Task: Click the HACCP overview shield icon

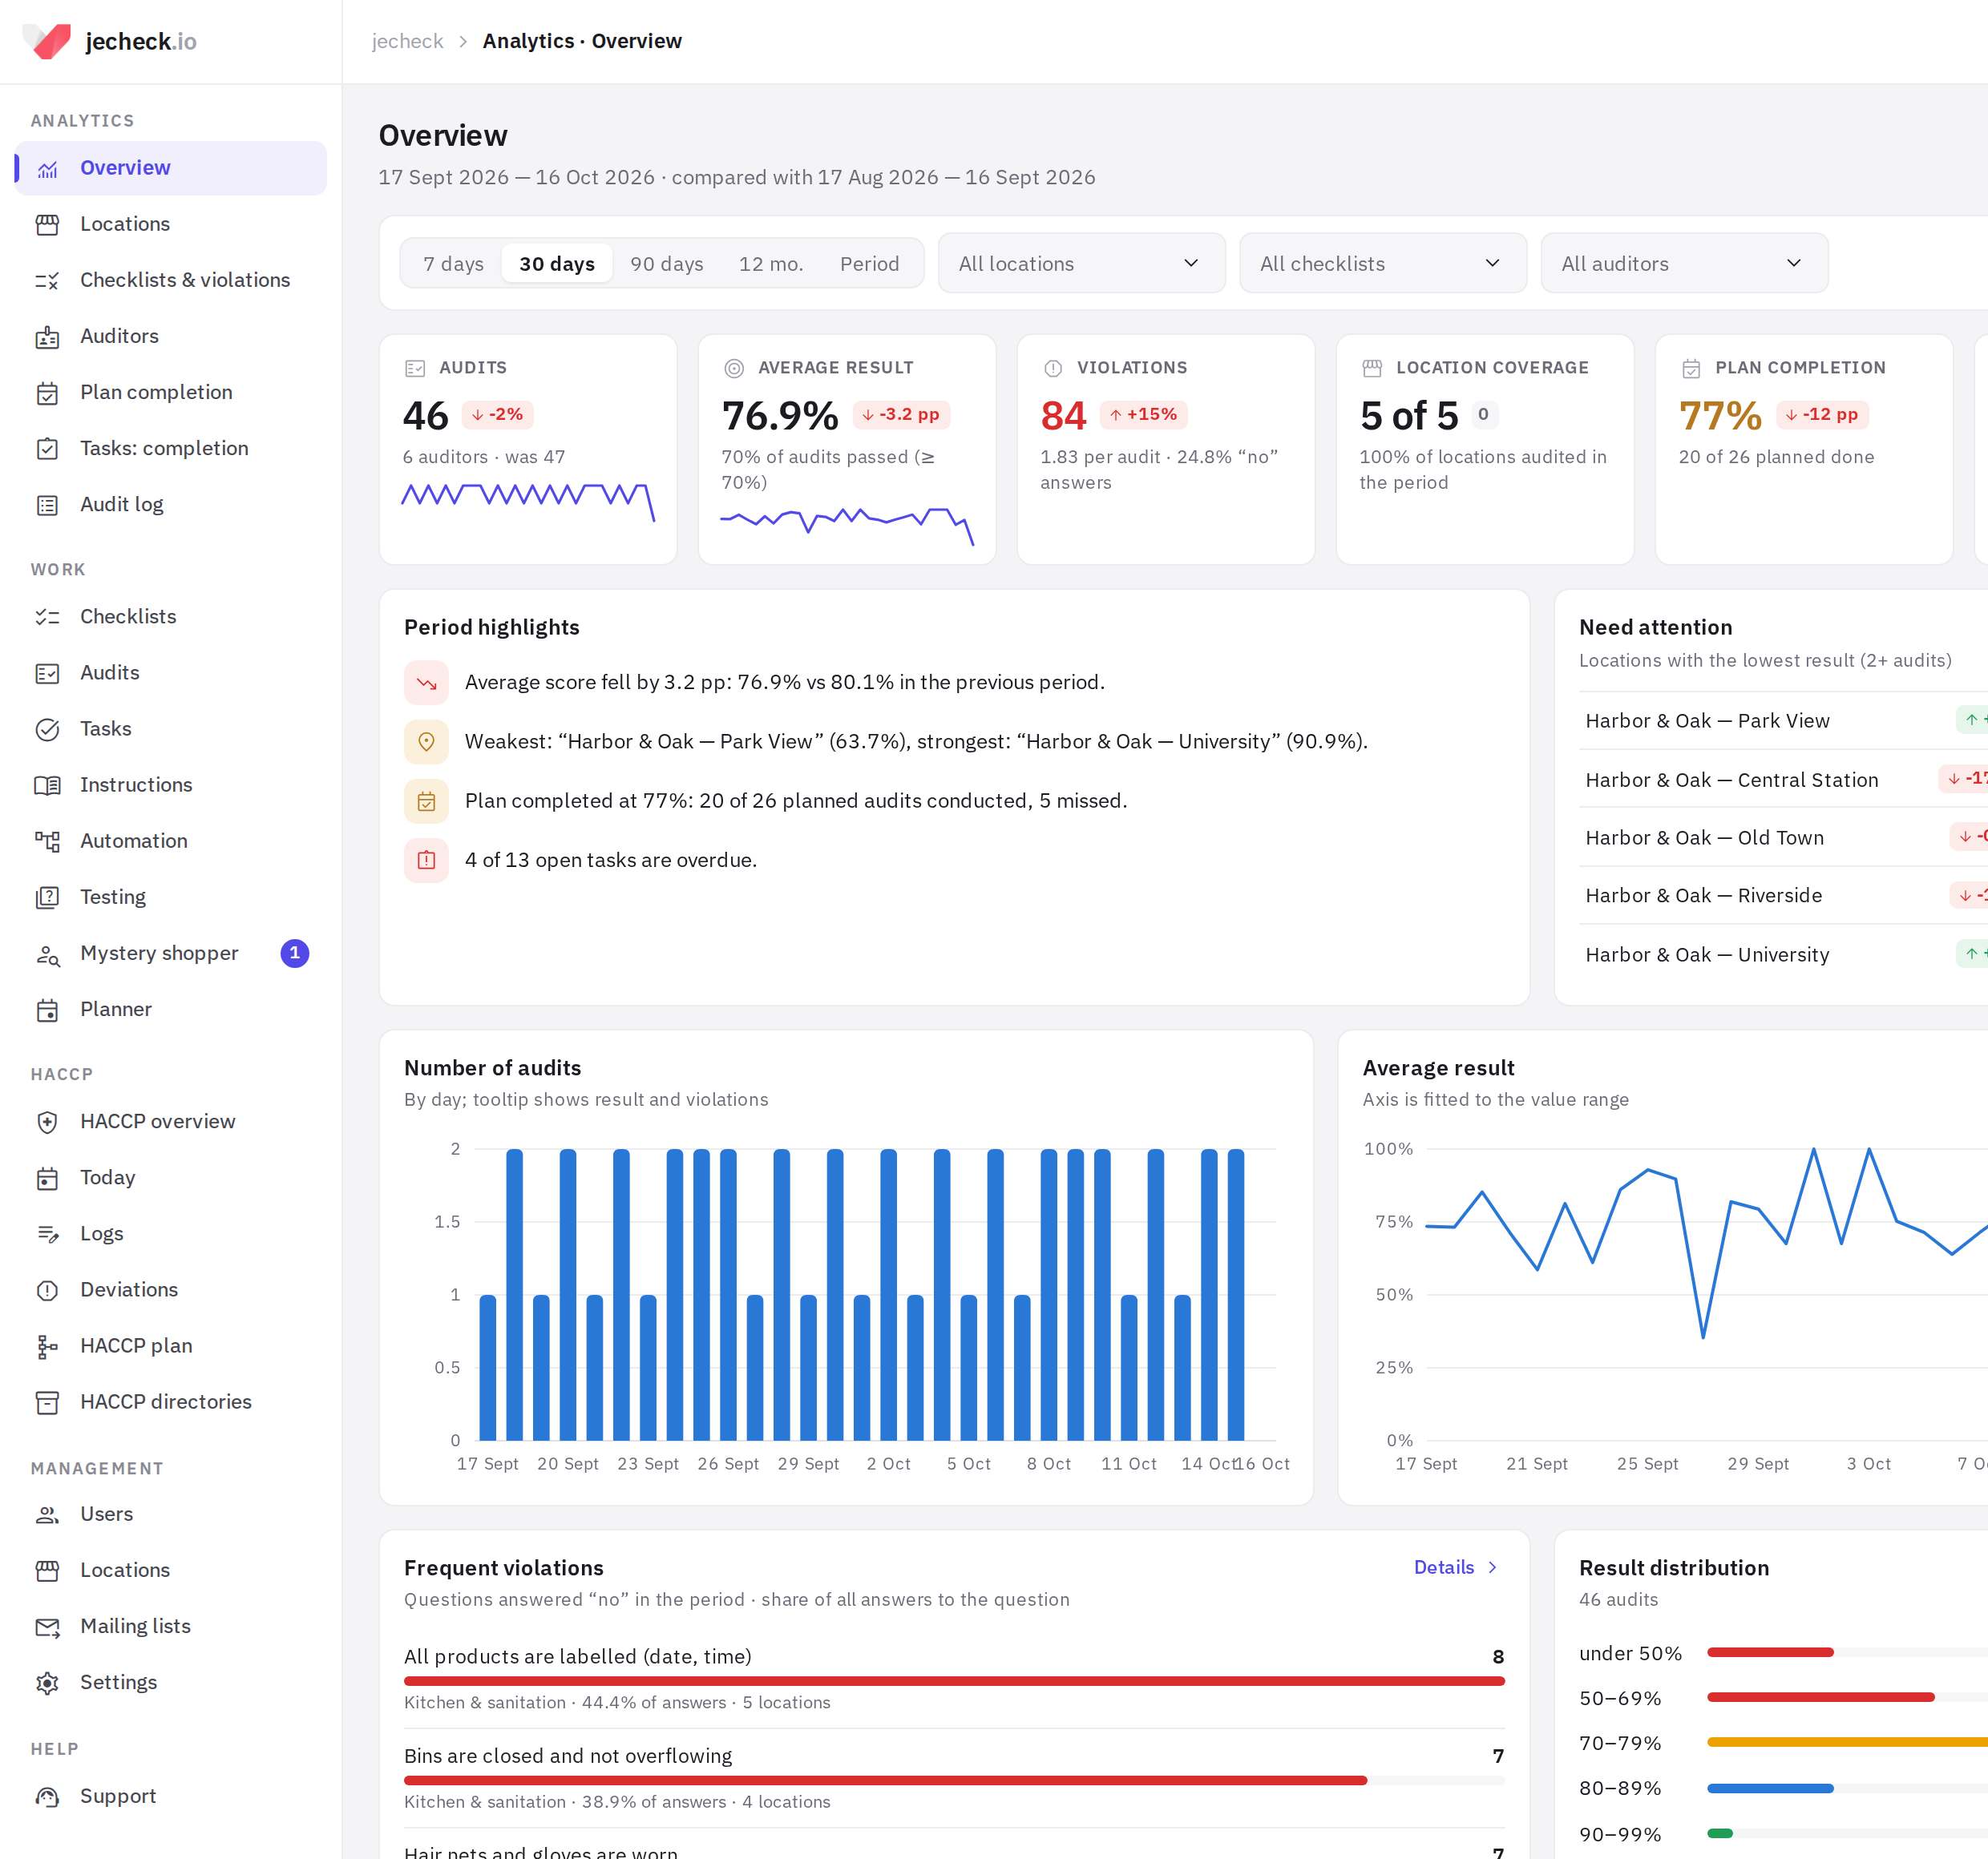Action: pyautogui.click(x=47, y=1121)
